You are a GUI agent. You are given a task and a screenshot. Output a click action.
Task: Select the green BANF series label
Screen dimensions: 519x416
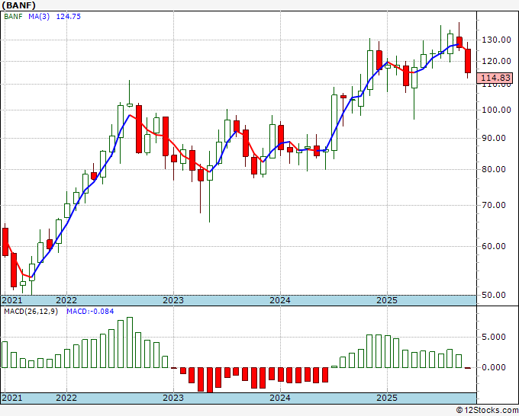(13, 17)
